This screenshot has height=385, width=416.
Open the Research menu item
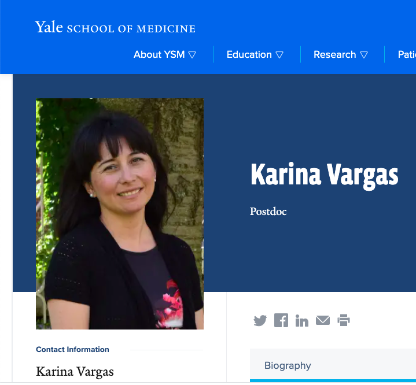341,54
